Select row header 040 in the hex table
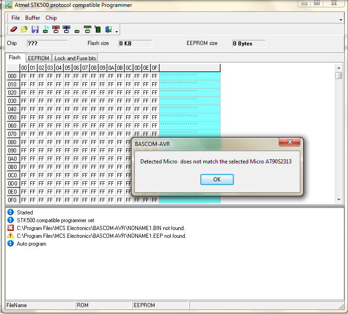348x314 pixels. 13,109
